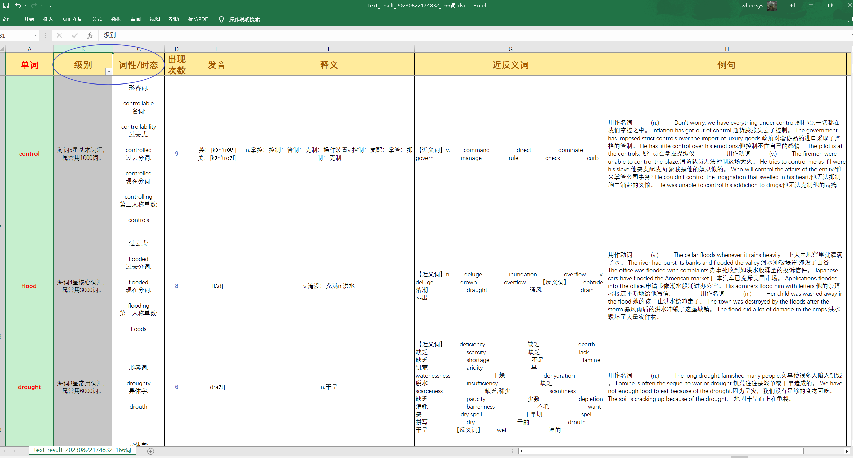Click the whee sys account name
This screenshot has height=458, width=853.
pyautogui.click(x=752, y=5)
